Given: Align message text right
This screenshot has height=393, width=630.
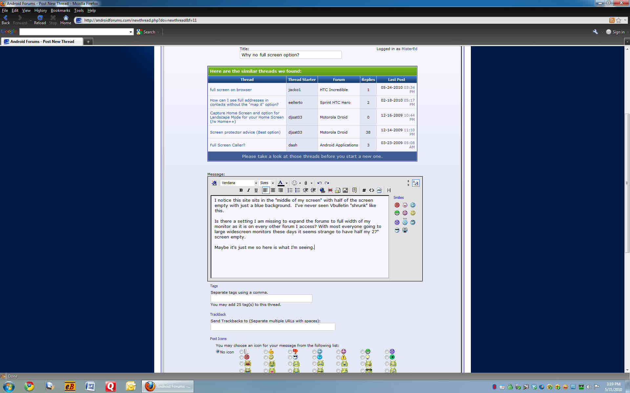Looking at the screenshot, I should [281, 190].
